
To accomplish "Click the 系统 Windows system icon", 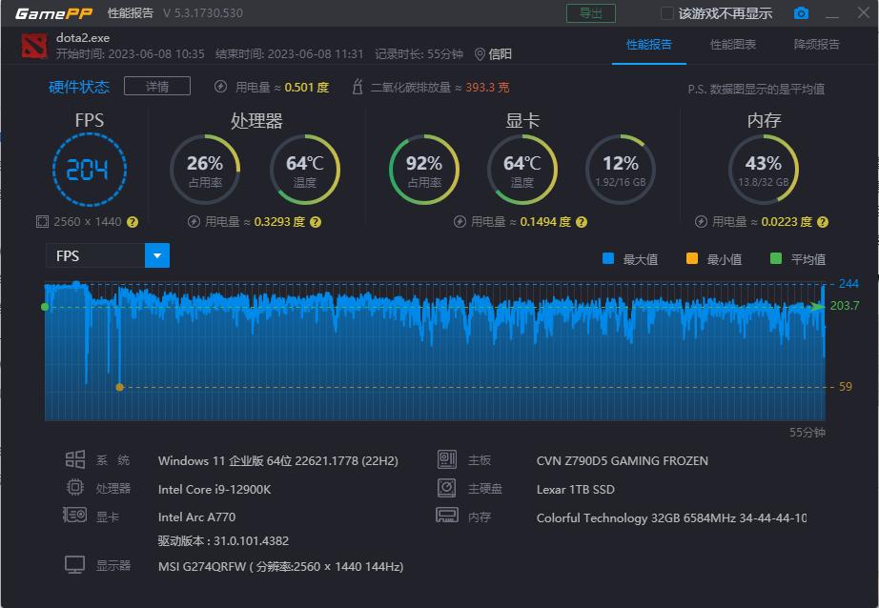I will (x=76, y=460).
